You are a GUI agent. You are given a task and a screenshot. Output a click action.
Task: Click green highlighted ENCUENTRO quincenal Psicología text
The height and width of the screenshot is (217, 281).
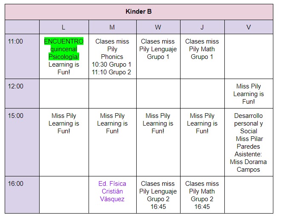tap(64, 49)
